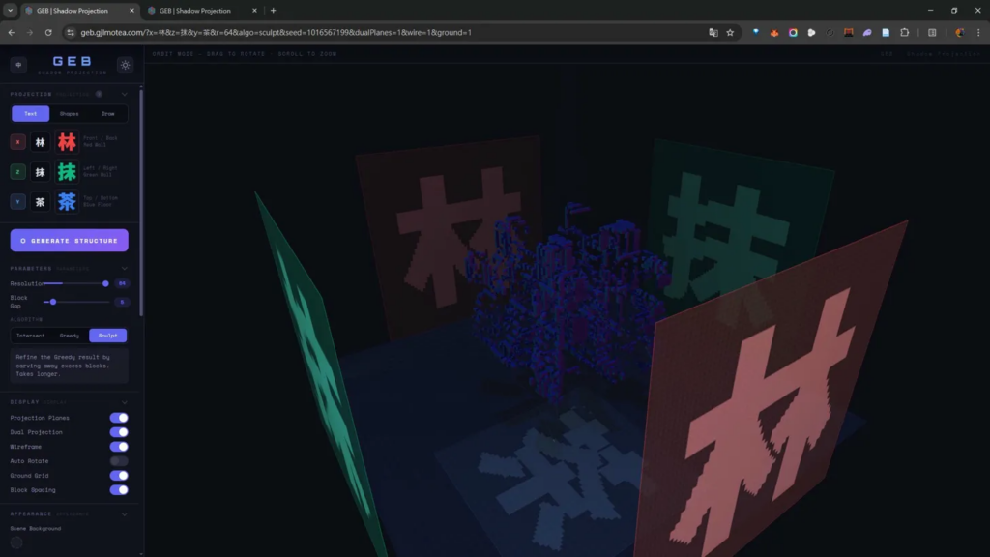Toggle light theme with the sun icon

pos(125,65)
